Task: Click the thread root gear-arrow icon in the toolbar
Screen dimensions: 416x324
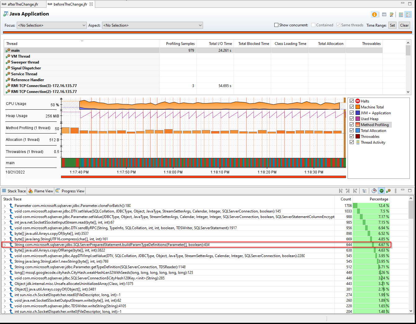Action: [x=388, y=191]
